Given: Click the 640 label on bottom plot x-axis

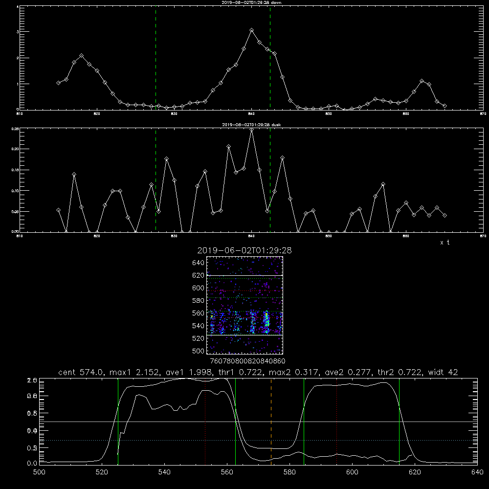Looking at the screenshot, I should 477,472.
